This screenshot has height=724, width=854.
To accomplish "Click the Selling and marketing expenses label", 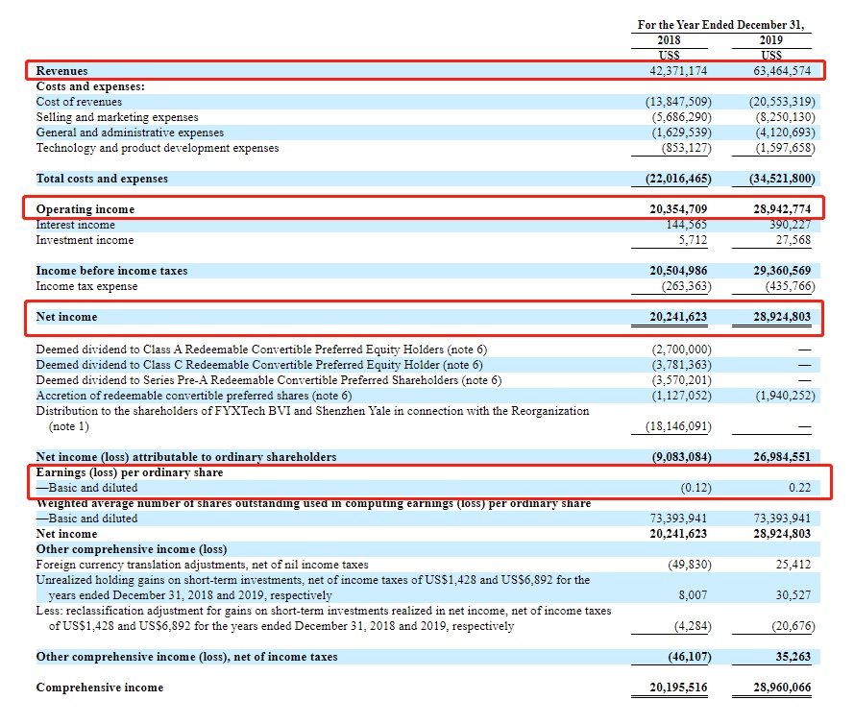I will pos(116,117).
